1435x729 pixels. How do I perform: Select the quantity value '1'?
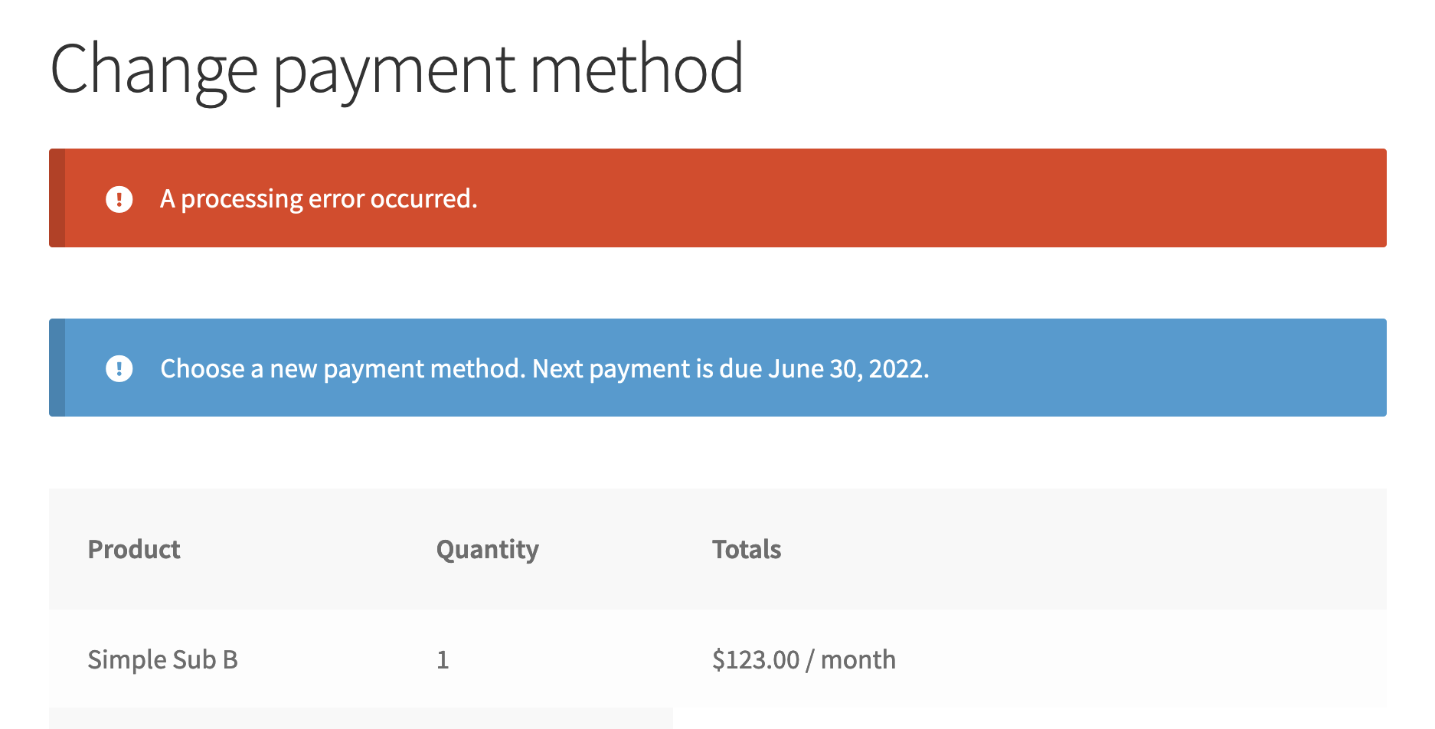pos(443,659)
